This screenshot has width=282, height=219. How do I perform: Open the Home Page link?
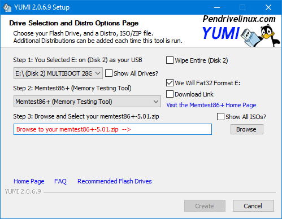pos(29,181)
